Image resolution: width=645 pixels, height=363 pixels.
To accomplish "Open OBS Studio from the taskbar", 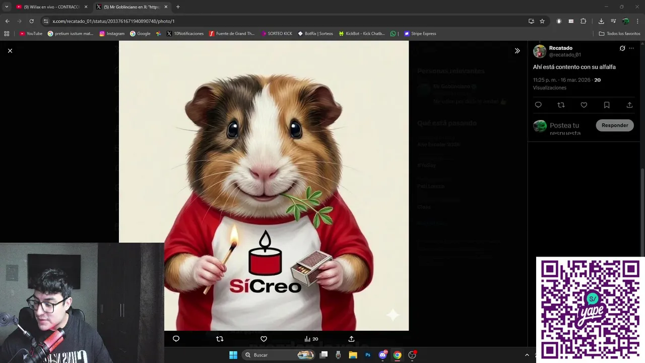I will coord(412,355).
